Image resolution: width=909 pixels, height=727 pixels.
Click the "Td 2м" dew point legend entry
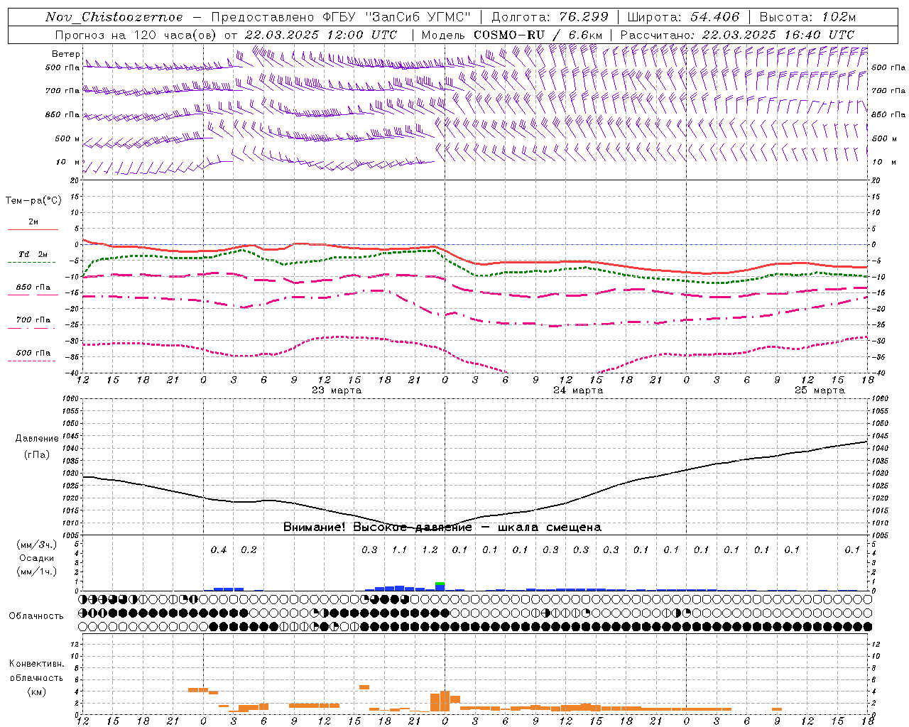[x=33, y=254]
